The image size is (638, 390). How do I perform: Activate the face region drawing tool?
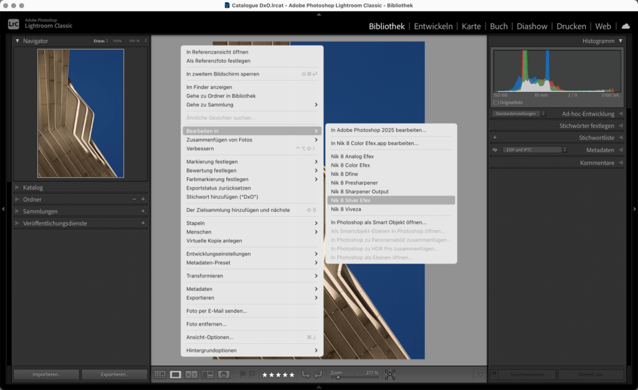[390, 374]
